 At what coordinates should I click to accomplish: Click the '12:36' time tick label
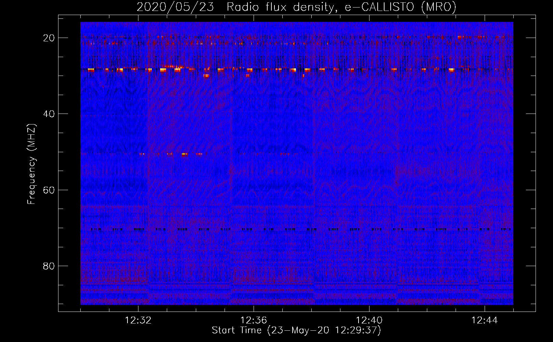point(254,320)
